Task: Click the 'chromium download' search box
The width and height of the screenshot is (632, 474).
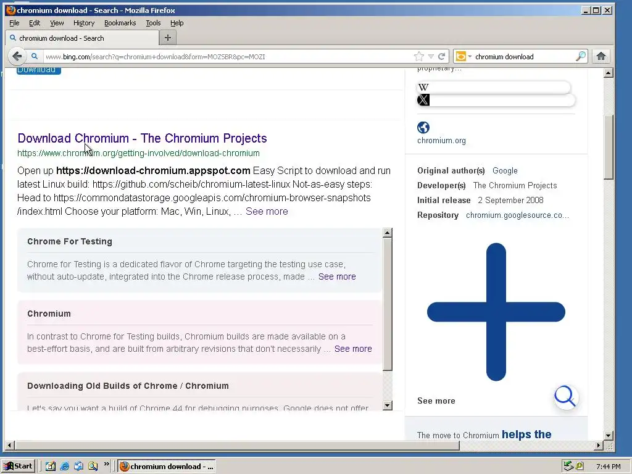Action: 523,56
